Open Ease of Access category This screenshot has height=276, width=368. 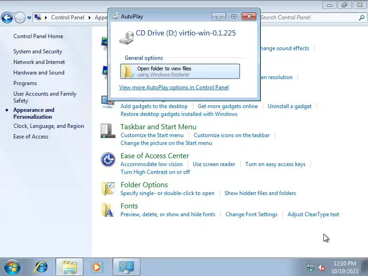(31, 137)
